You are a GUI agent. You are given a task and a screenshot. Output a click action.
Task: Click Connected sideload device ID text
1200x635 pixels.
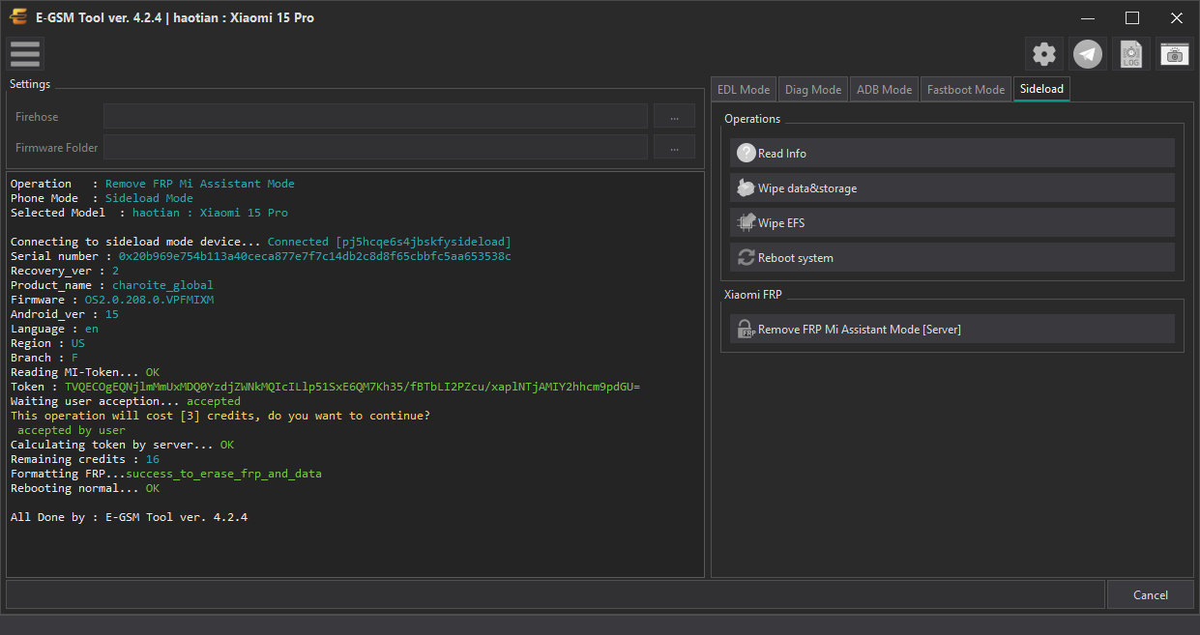389,242
